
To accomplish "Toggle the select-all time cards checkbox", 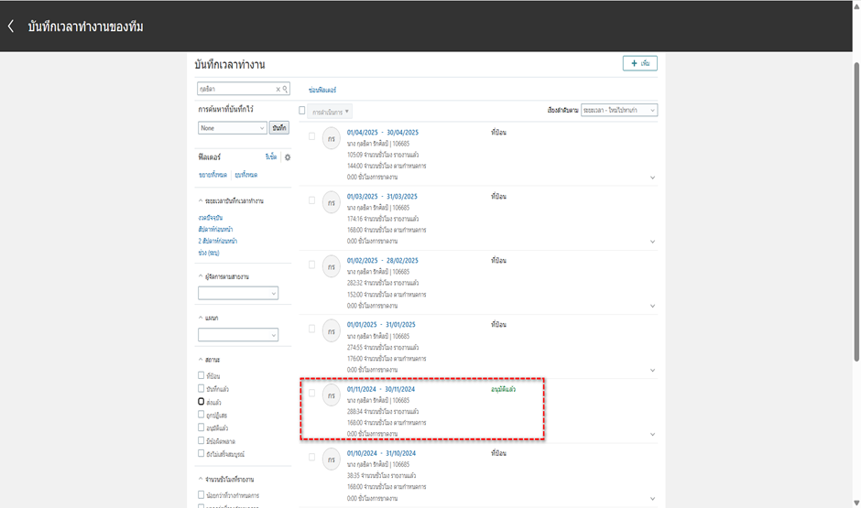I will coord(302,111).
